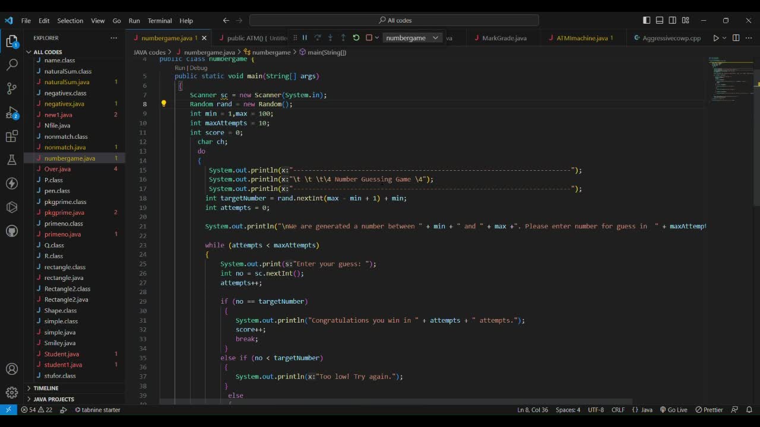Toggle the bottom Panel
This screenshot has height=427, width=760.
[x=660, y=20]
